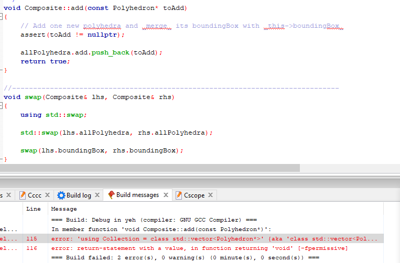Click the 'assert(toAdd != nullptr);' line
The image size is (400, 263).
pos(72,35)
